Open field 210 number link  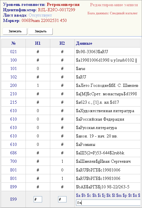click(13, 94)
